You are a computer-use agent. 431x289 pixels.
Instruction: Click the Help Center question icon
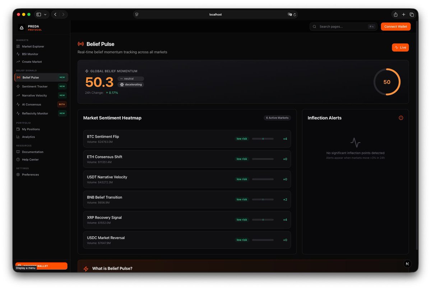tap(18, 160)
